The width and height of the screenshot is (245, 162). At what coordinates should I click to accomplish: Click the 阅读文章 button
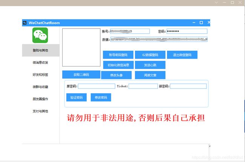click(x=150, y=75)
